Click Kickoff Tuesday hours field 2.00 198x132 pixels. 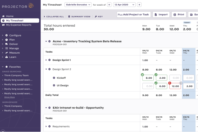162,78
